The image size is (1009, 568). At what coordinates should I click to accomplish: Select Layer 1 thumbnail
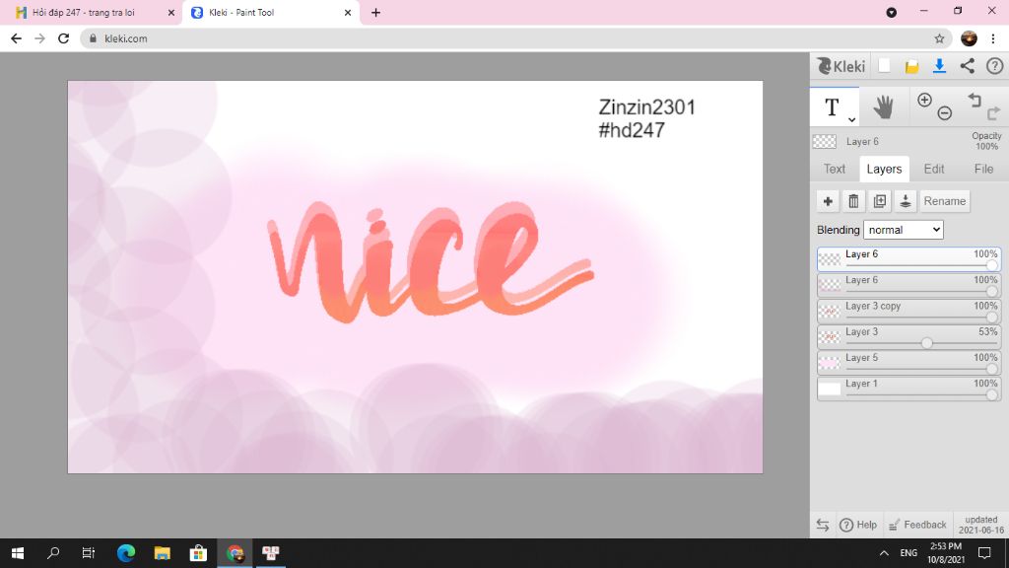[830, 389]
